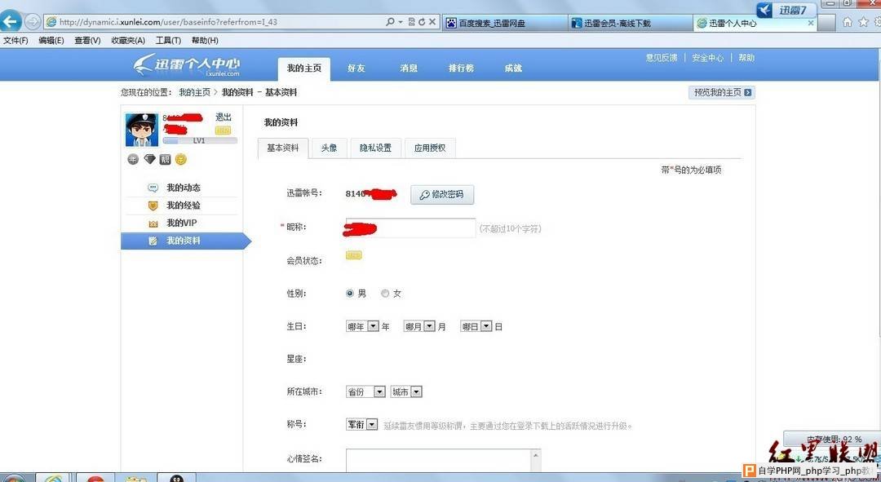Image resolution: width=881 pixels, height=482 pixels.
Task: Click 我的主页 in the breadcrumb trail
Action: click(x=194, y=93)
